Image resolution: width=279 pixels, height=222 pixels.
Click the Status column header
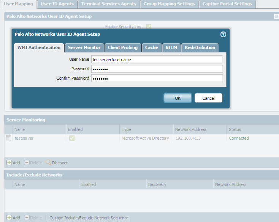(x=253, y=129)
